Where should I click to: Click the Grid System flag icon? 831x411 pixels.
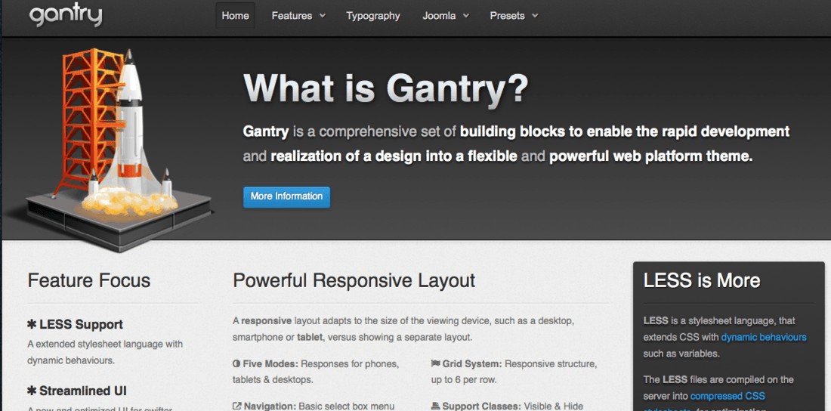[x=436, y=364]
